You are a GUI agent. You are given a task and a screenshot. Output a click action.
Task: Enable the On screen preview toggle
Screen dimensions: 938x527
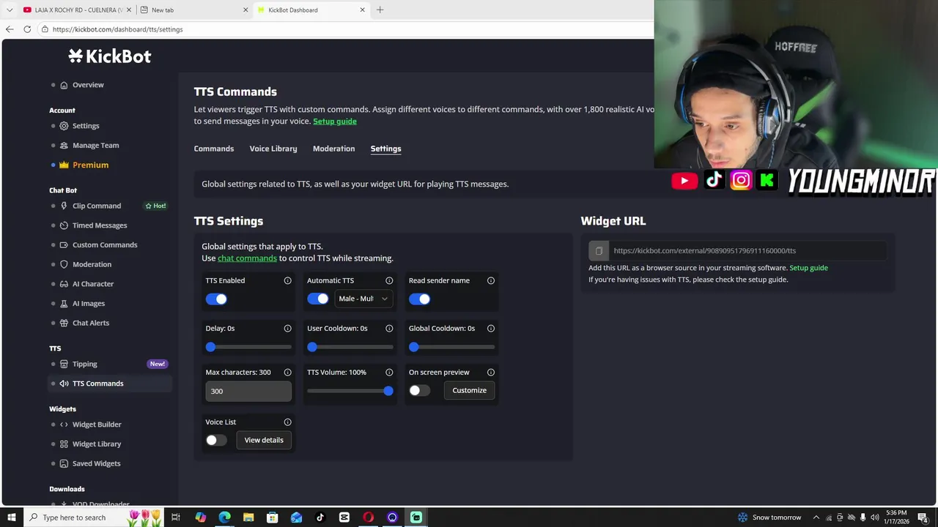pyautogui.click(x=419, y=391)
